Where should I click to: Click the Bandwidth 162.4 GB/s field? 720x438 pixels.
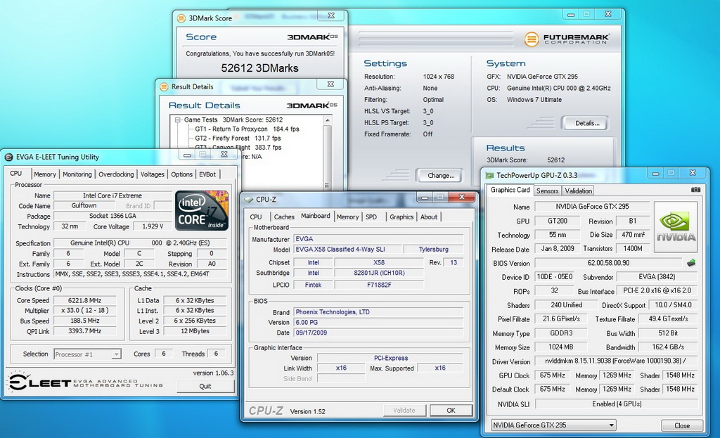(x=668, y=347)
